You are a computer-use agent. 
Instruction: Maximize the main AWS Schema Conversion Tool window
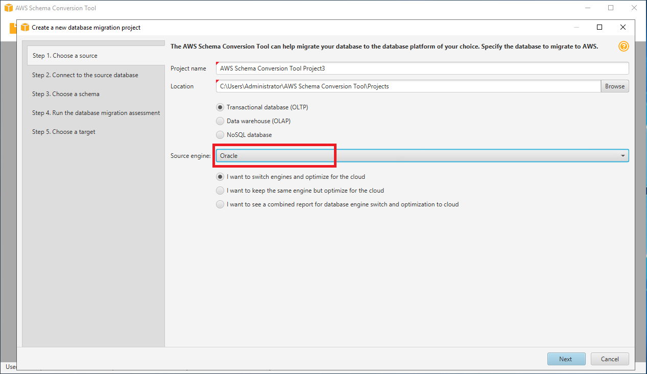click(x=611, y=8)
